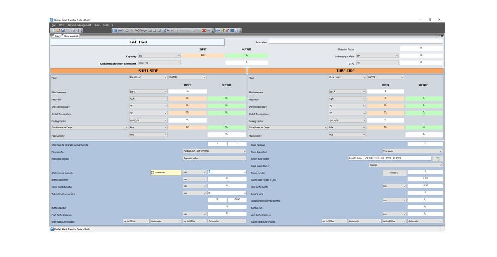Enable Automatic shell internal diameter checkbox
The width and height of the screenshot is (497, 257).
153,173
